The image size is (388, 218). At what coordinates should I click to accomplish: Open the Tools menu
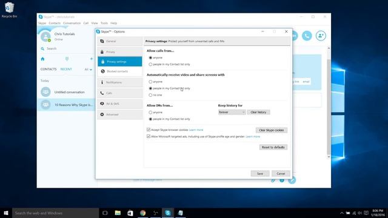pyautogui.click(x=104, y=23)
